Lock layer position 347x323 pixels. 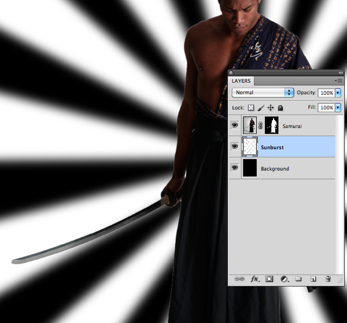pos(271,108)
